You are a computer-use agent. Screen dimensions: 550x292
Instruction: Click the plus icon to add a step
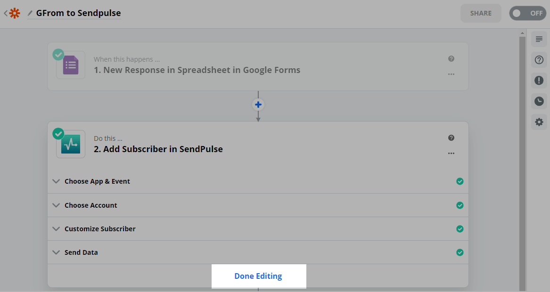coord(258,105)
